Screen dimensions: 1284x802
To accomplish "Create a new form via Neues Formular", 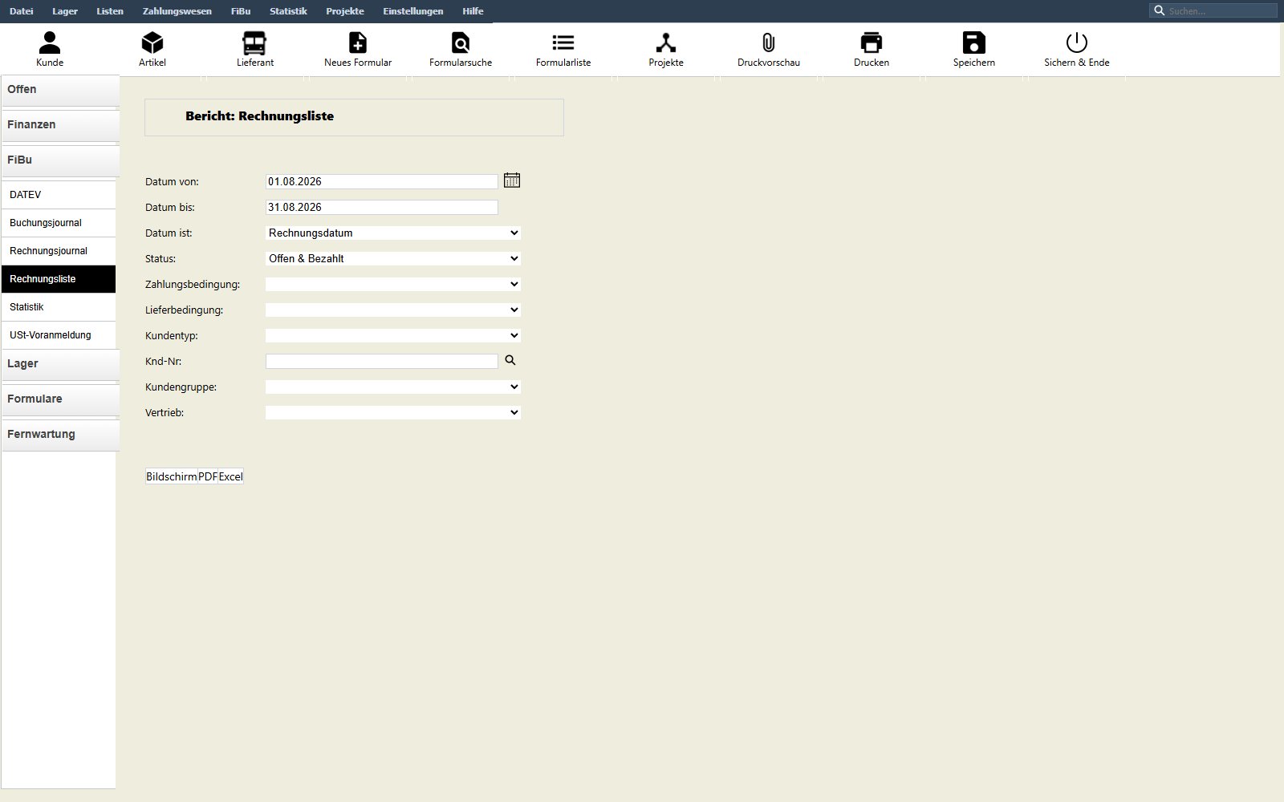I will point(358,43).
